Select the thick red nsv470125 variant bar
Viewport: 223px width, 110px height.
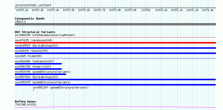click(115, 43)
